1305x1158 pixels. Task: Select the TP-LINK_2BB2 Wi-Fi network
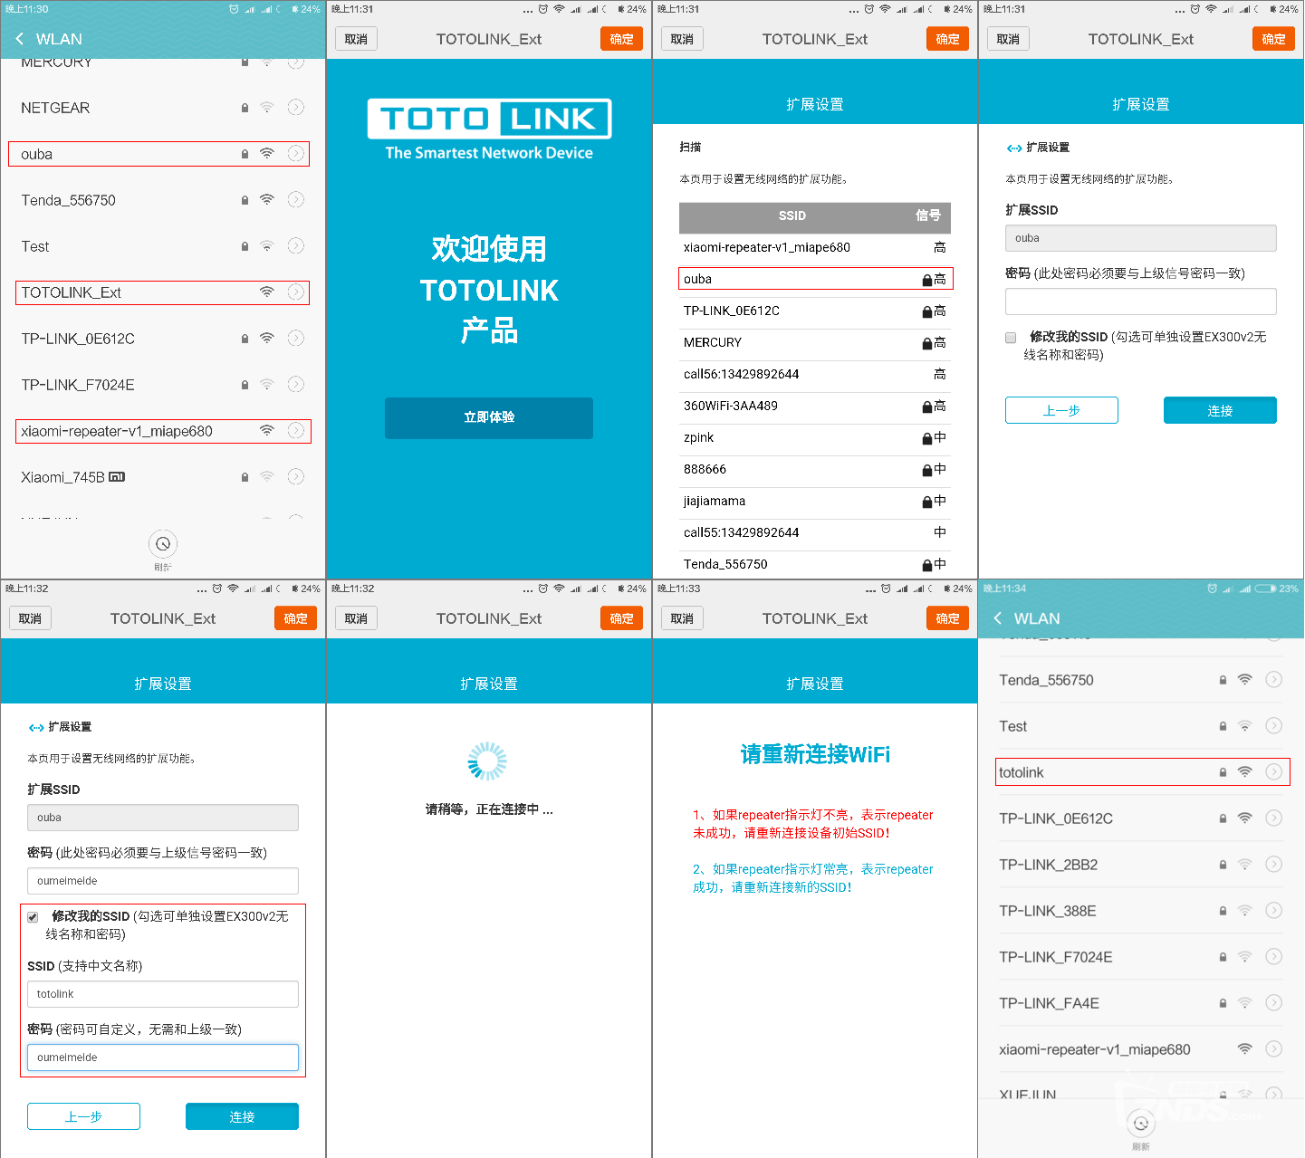point(1141,864)
